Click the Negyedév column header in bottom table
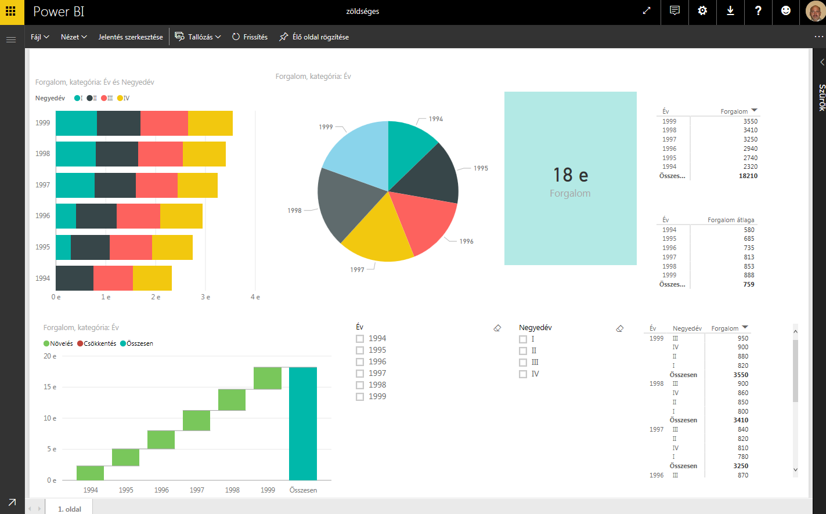826x514 pixels. [687, 328]
